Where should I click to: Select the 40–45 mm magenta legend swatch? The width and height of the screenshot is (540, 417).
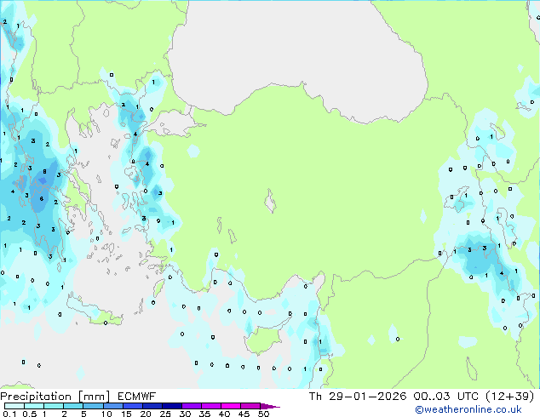tap(231, 406)
